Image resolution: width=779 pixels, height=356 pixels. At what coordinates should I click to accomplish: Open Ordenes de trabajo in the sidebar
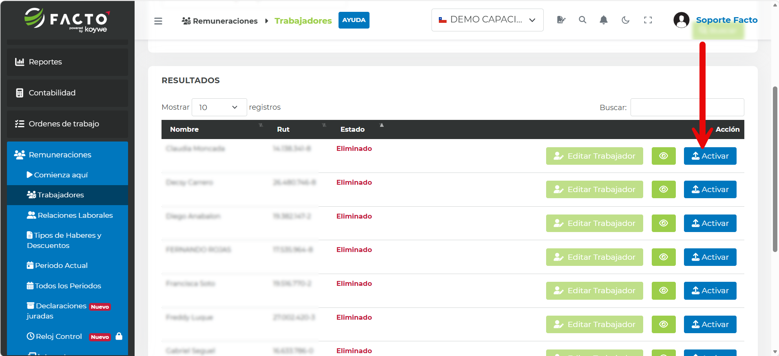pyautogui.click(x=67, y=124)
